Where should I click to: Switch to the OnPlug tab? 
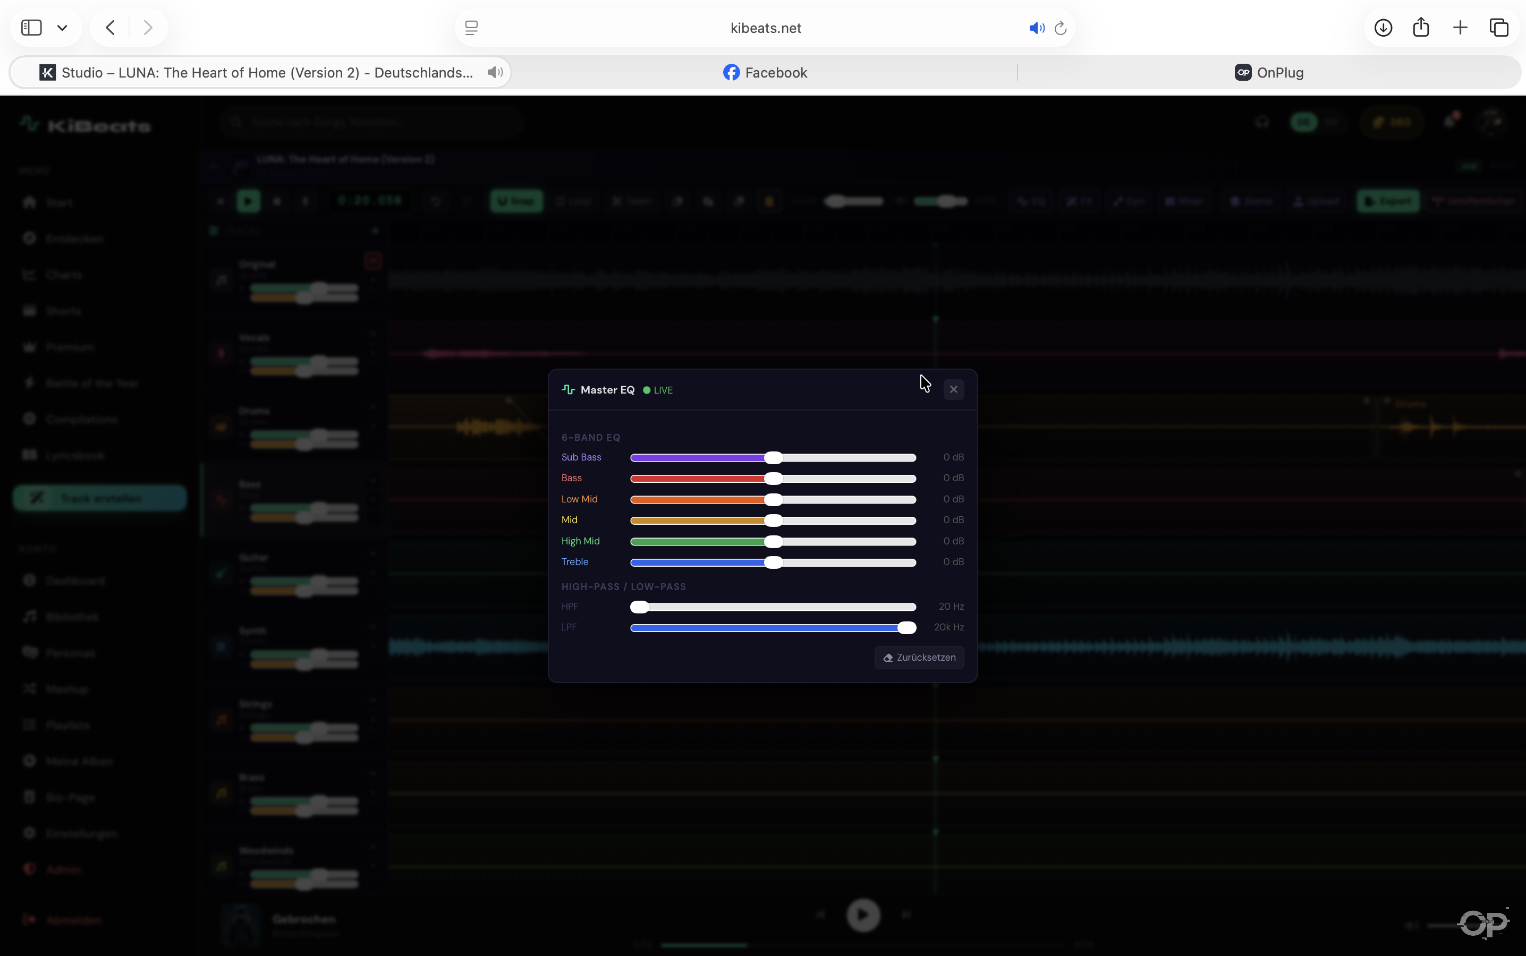click(x=1269, y=73)
